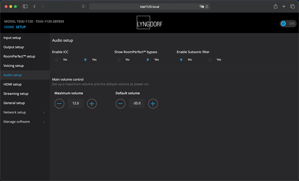
Task: Click the Audio setup heading
Action: point(62,41)
